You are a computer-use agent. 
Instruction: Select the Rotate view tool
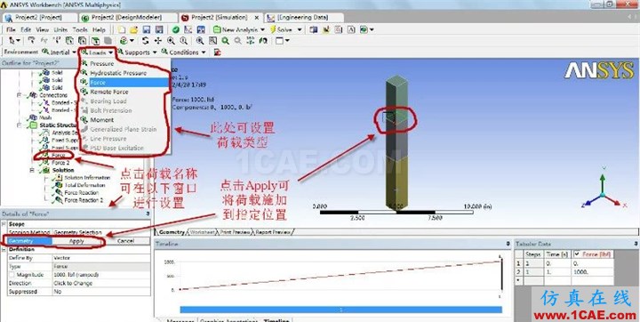pos(145,41)
